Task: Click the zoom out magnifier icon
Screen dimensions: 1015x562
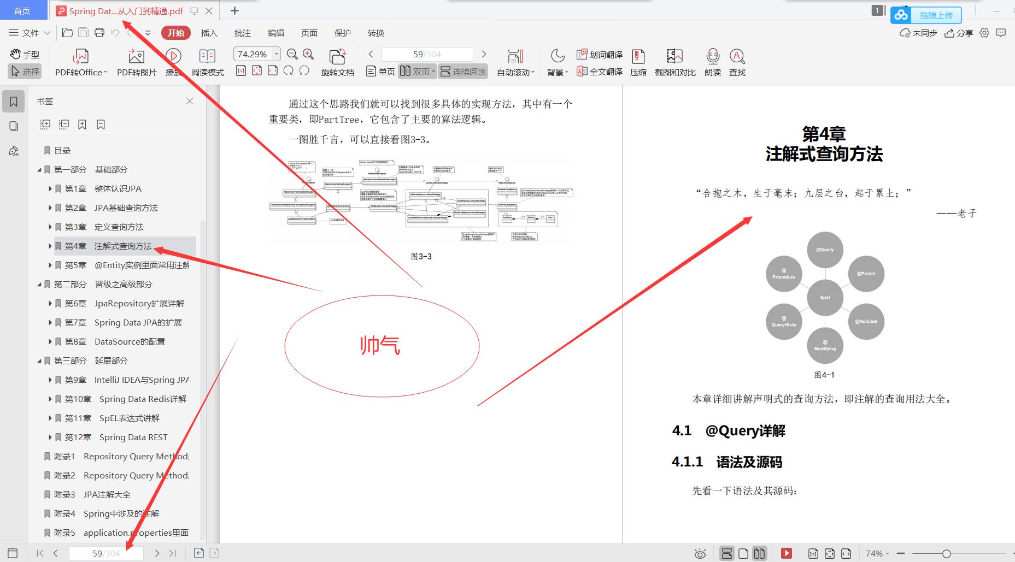Action: pos(292,54)
